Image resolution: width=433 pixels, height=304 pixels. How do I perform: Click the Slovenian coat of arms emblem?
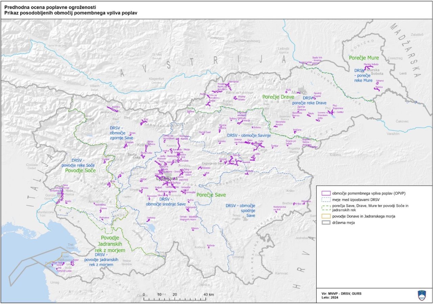click(422, 295)
